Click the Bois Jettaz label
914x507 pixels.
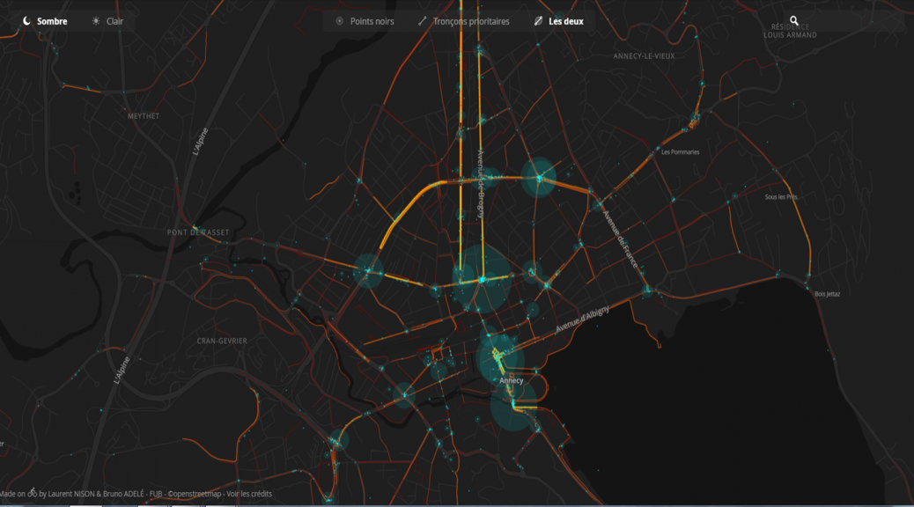point(827,294)
